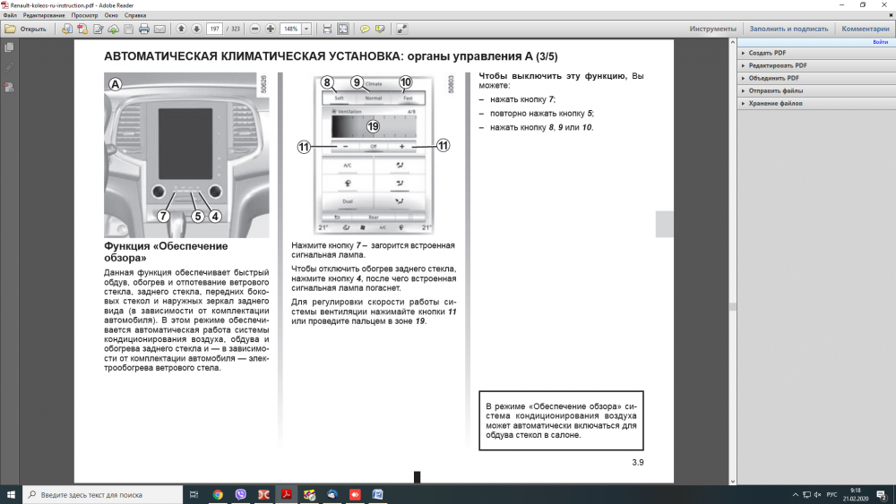Open the notification center icon
This screenshot has height=504, width=896.
(882, 494)
